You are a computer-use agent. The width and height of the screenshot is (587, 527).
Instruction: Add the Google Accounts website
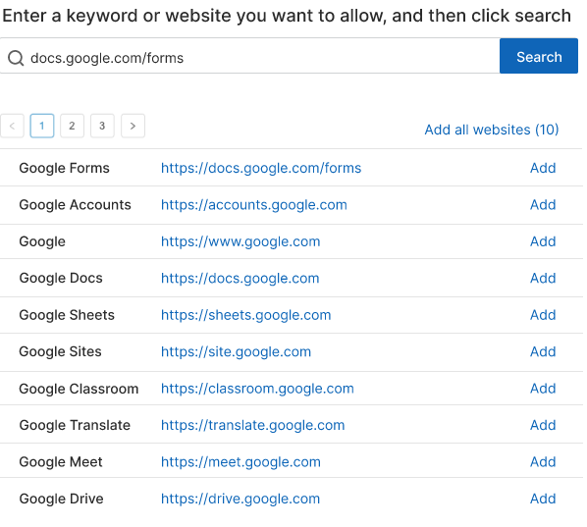543,205
